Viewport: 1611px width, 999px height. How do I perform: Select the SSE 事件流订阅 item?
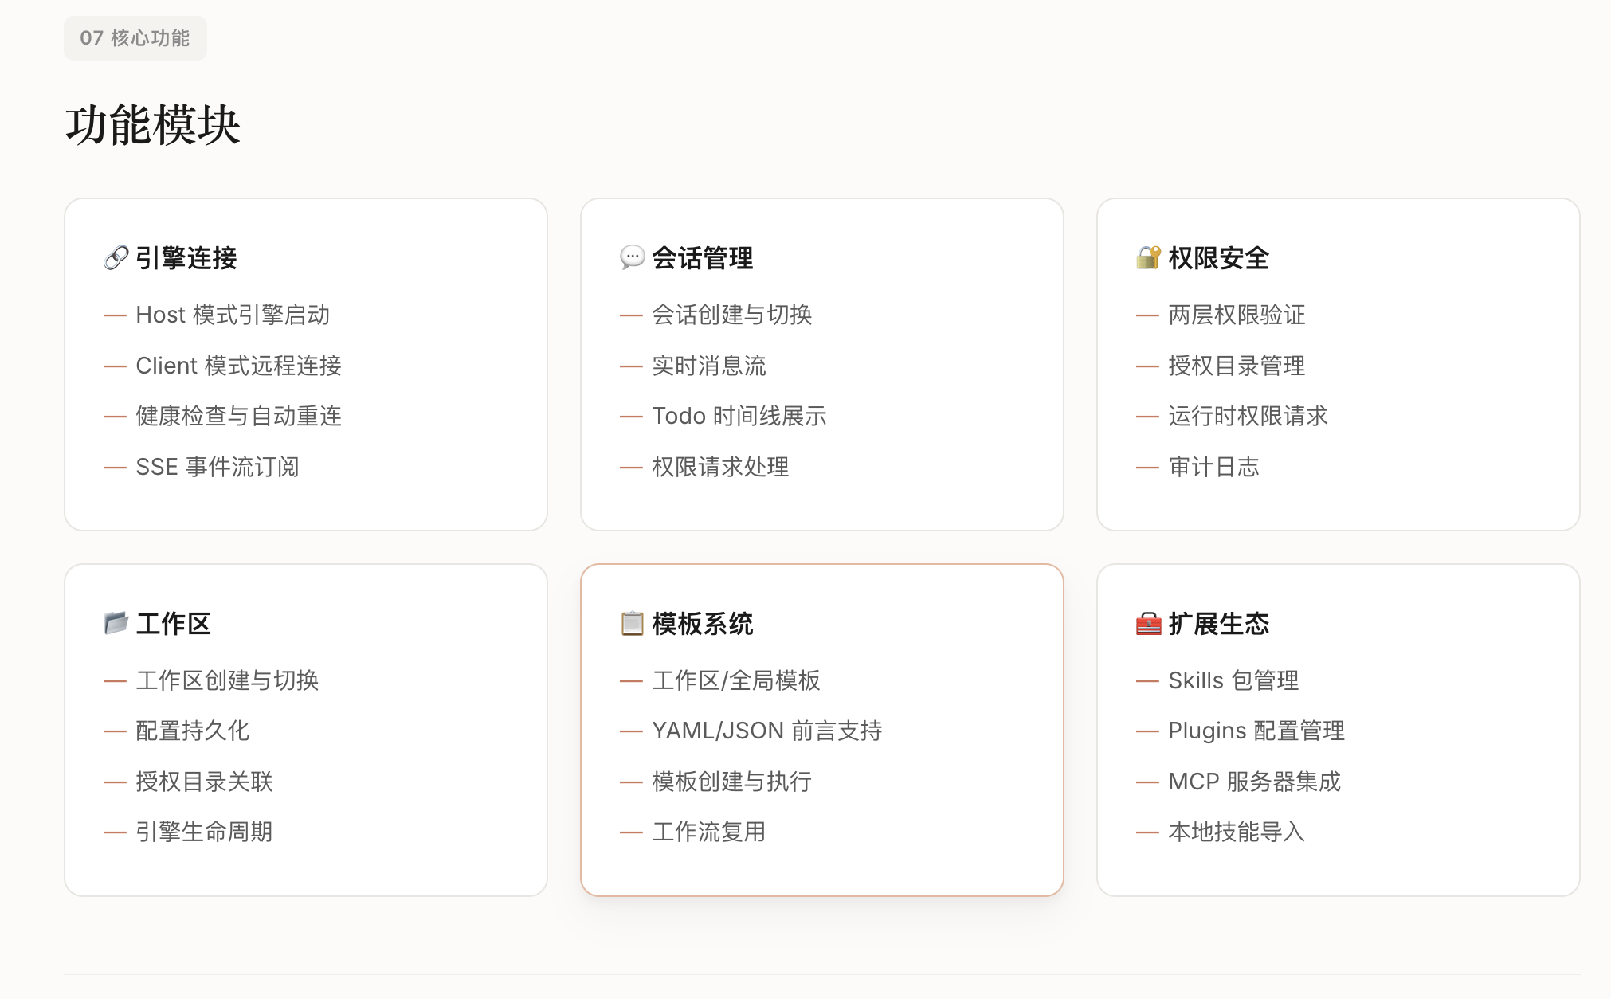(217, 467)
